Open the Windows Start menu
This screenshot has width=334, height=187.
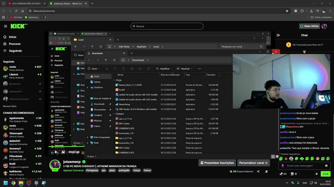tap(5, 183)
